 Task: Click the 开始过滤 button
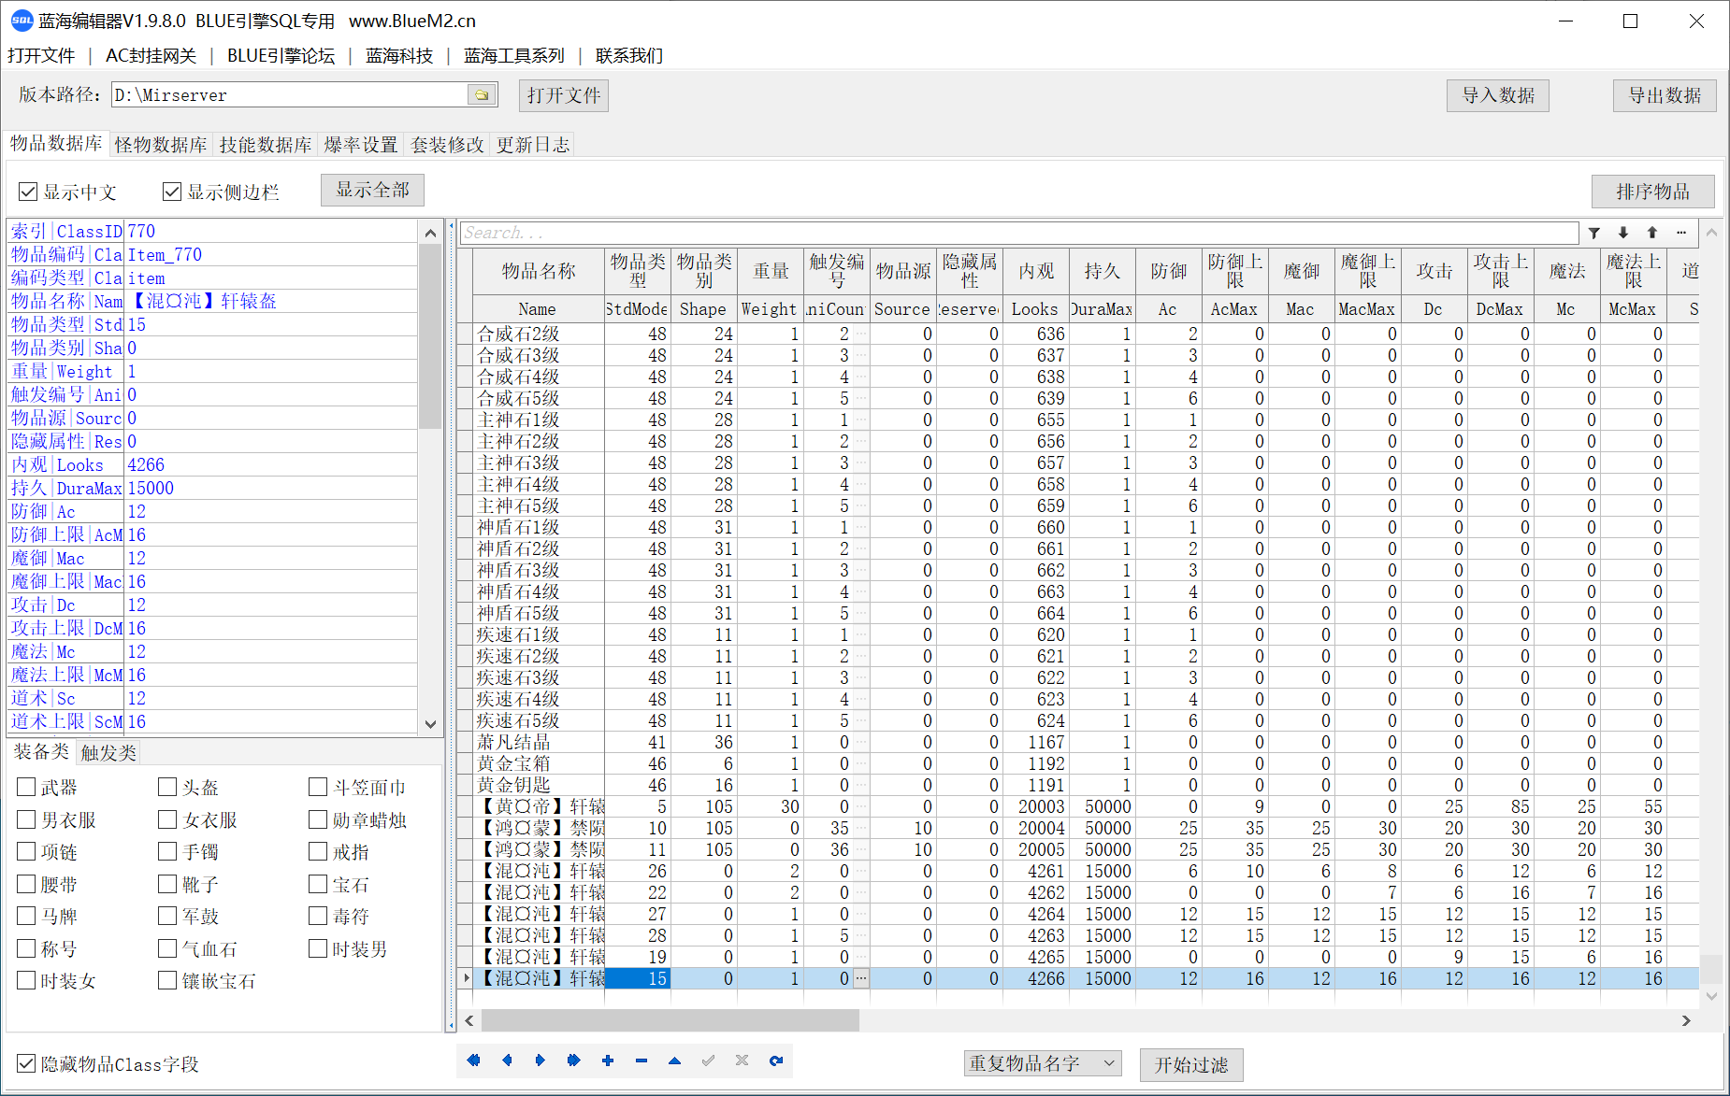click(x=1191, y=1064)
